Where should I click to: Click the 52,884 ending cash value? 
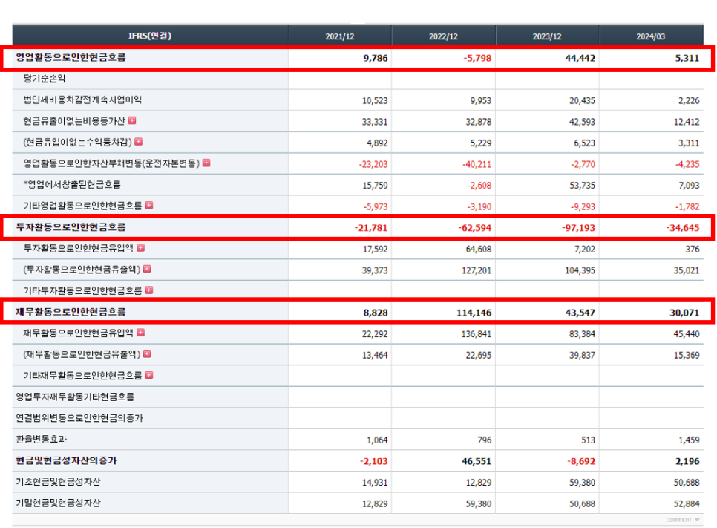(687, 503)
